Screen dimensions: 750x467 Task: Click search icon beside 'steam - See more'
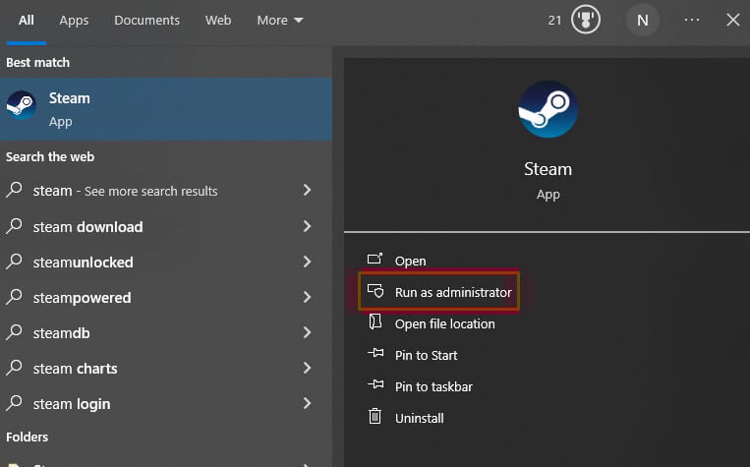point(15,190)
